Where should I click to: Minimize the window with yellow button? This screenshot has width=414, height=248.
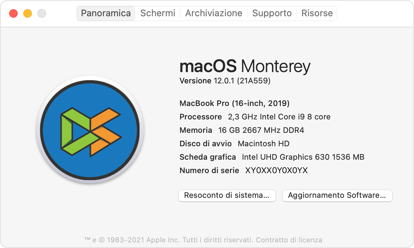tap(28, 13)
